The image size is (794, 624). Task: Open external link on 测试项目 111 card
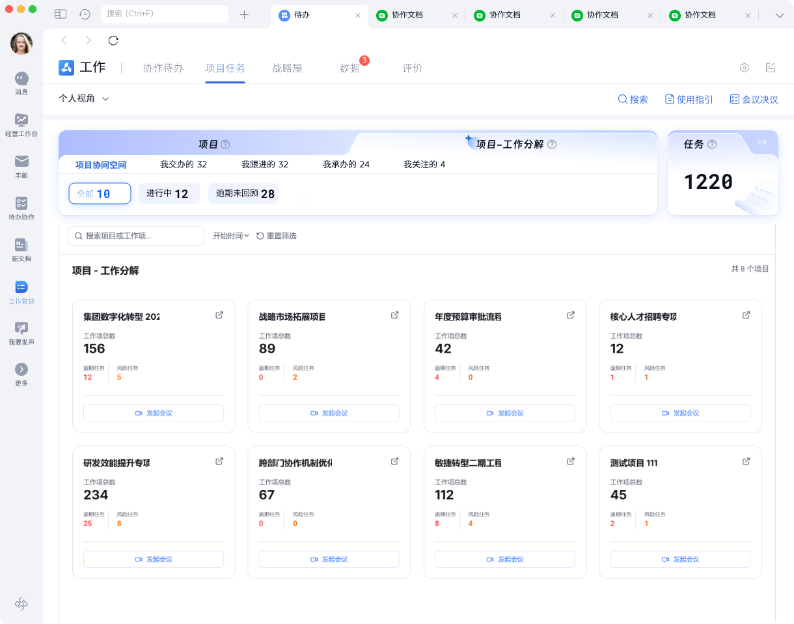pyautogui.click(x=746, y=461)
